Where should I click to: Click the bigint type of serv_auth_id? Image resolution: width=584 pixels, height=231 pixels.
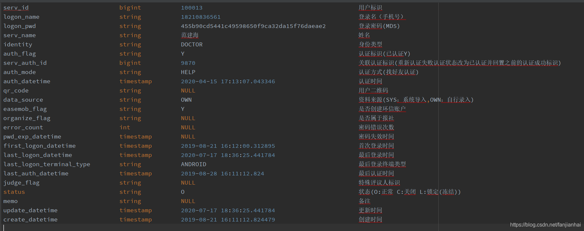click(x=130, y=63)
